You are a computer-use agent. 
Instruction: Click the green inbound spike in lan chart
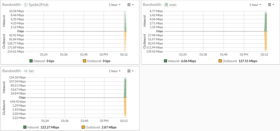125,88
